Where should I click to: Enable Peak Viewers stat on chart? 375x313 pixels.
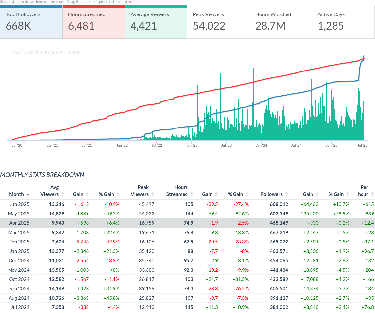(x=219, y=21)
